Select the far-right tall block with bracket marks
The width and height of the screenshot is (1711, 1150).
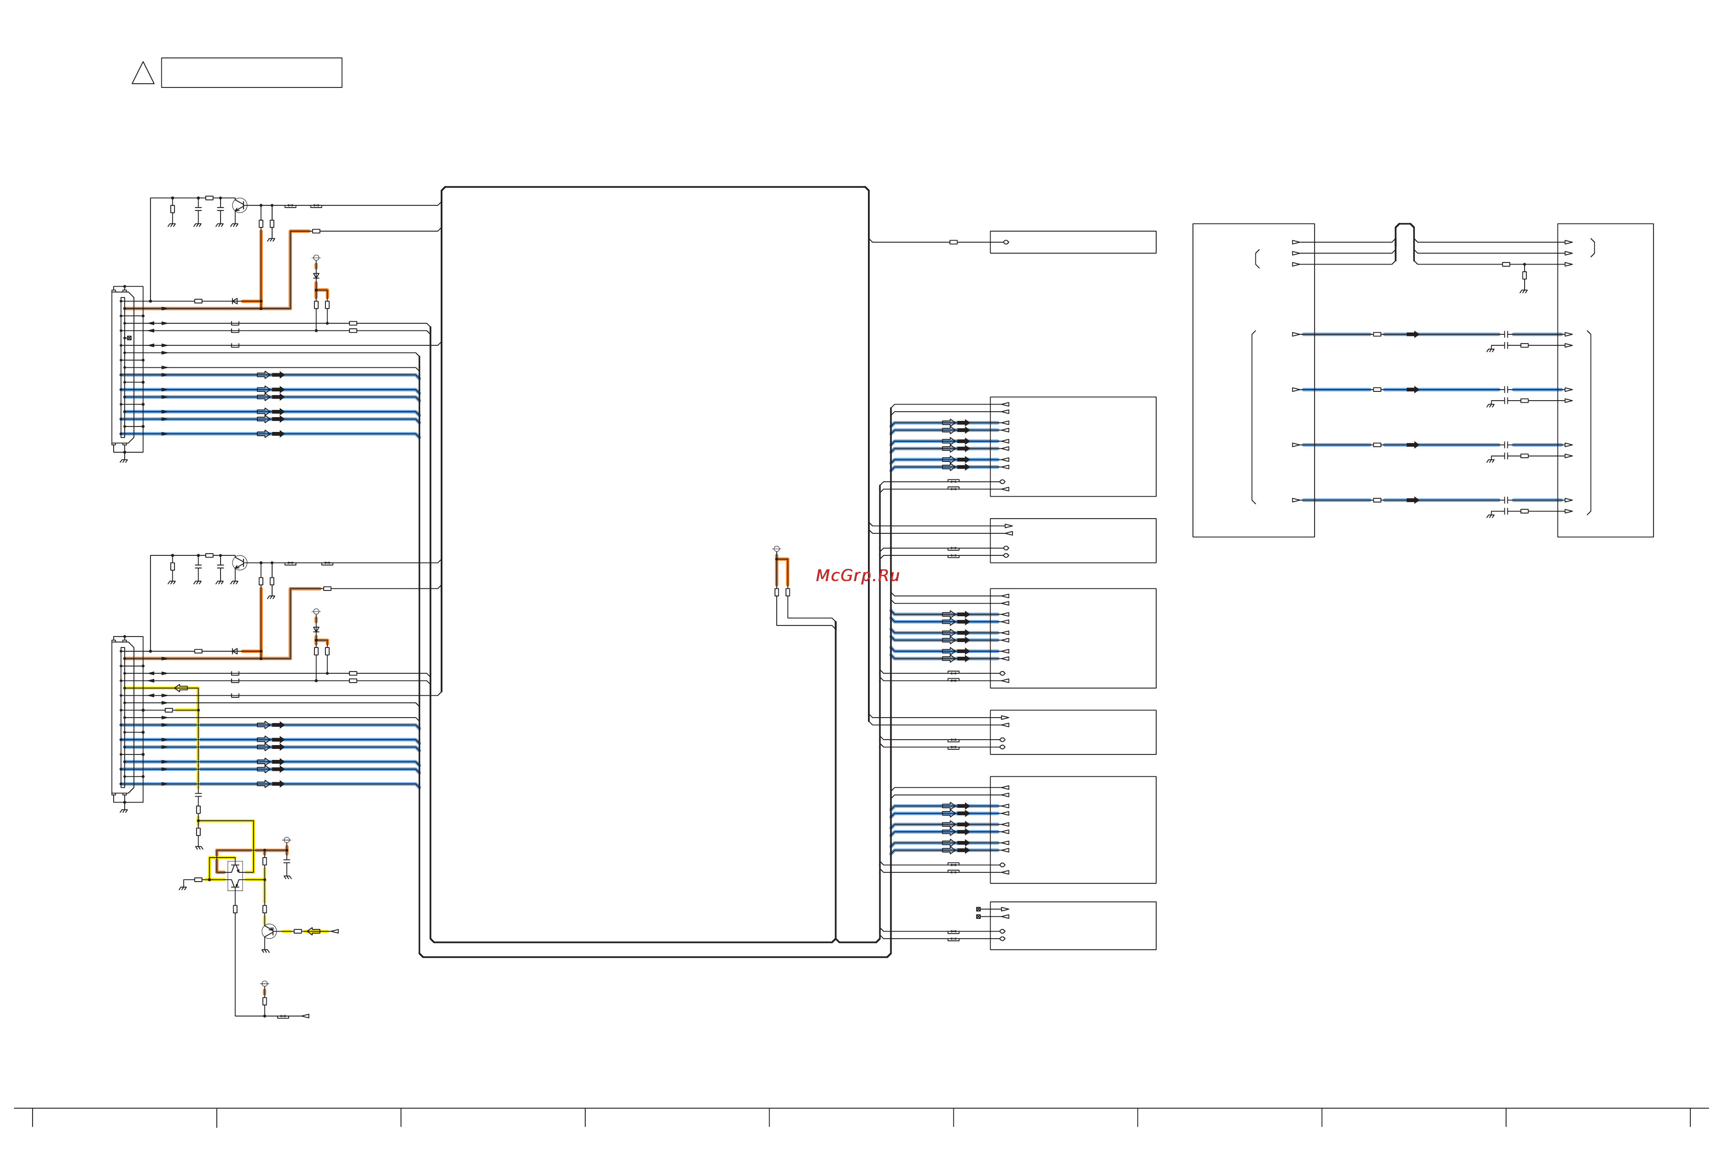1605,380
